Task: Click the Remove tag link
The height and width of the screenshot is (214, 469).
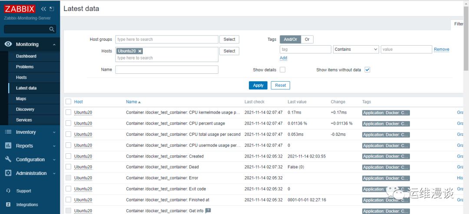Action: tap(442, 49)
